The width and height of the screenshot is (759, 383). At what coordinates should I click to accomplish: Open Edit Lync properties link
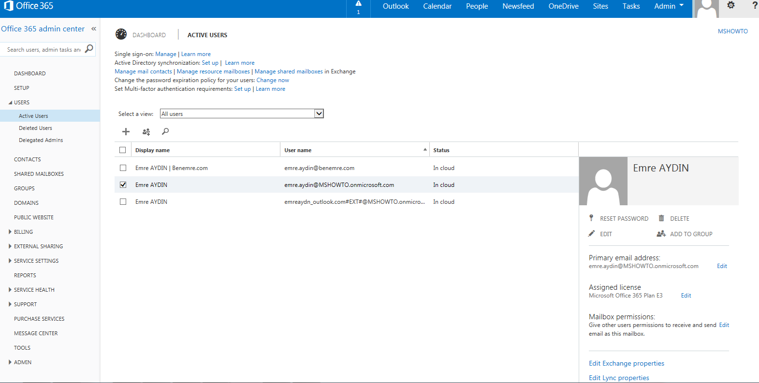(x=619, y=378)
